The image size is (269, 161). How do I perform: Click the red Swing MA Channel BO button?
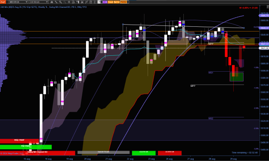tap(37, 153)
